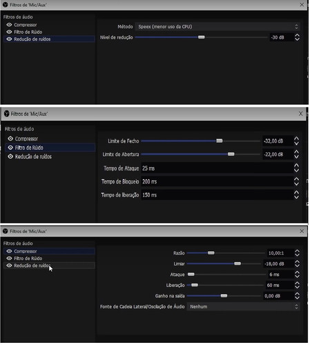Click the Limite de Abertura slider handle

coord(231,154)
